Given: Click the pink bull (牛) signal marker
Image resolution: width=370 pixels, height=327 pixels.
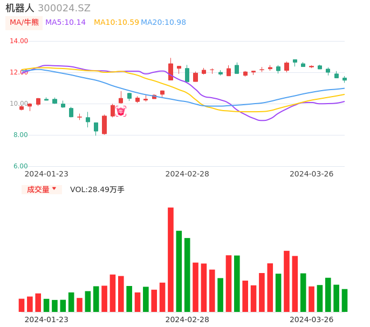Looking at the screenshot, I should [x=121, y=111].
